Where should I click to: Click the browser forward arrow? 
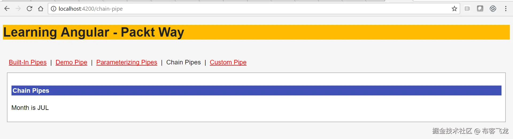pyautogui.click(x=18, y=9)
